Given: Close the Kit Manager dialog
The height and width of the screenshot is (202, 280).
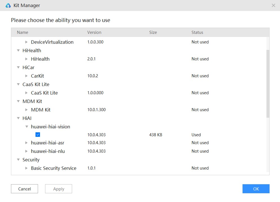Looking at the screenshot, I should [x=274, y=5].
